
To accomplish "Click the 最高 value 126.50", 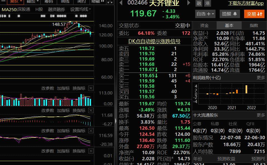I will pyautogui.click(x=147, y=128).
